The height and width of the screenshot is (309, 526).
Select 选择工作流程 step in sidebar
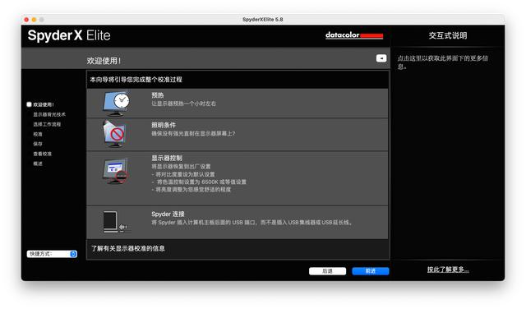point(47,124)
